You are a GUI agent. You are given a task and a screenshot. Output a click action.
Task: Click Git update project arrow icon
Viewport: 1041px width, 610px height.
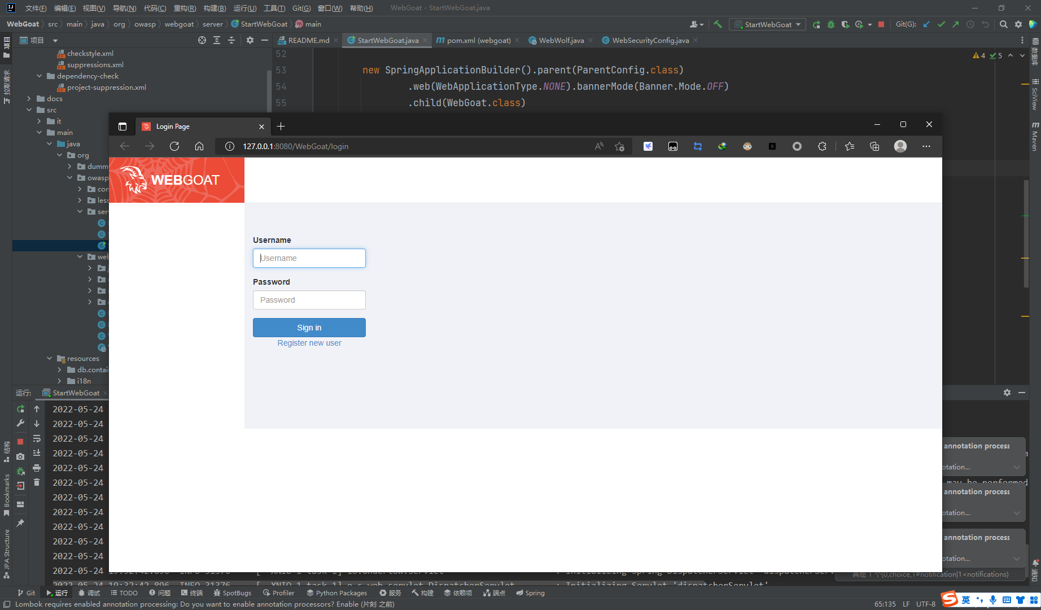(x=926, y=24)
